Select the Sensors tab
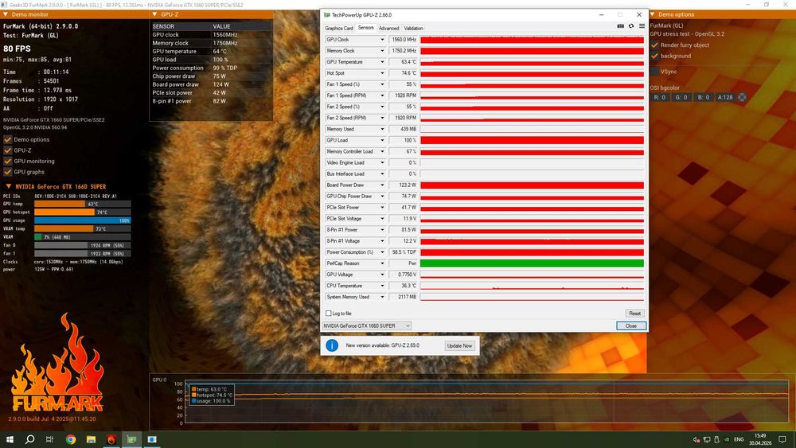Image resolution: width=796 pixels, height=448 pixels. click(365, 28)
